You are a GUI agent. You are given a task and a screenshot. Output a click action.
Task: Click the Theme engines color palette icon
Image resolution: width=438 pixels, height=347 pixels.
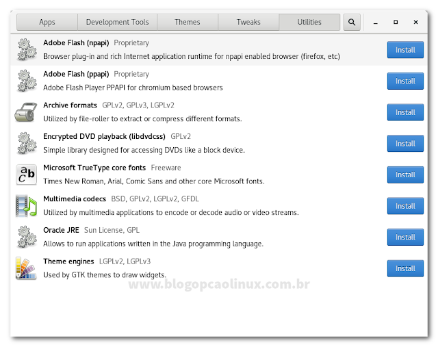point(26,268)
